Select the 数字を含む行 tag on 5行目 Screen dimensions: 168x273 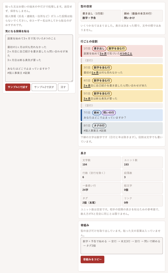tap(102, 93)
